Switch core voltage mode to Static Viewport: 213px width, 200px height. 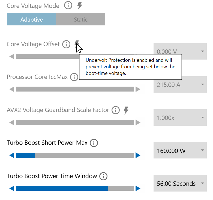tap(81, 20)
